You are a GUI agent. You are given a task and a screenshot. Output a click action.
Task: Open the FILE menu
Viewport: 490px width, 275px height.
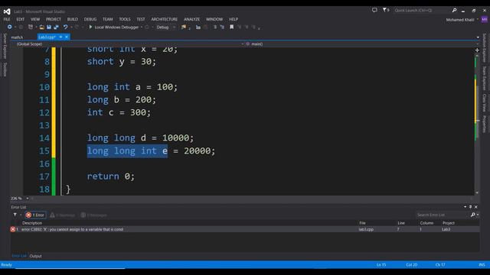7,19
